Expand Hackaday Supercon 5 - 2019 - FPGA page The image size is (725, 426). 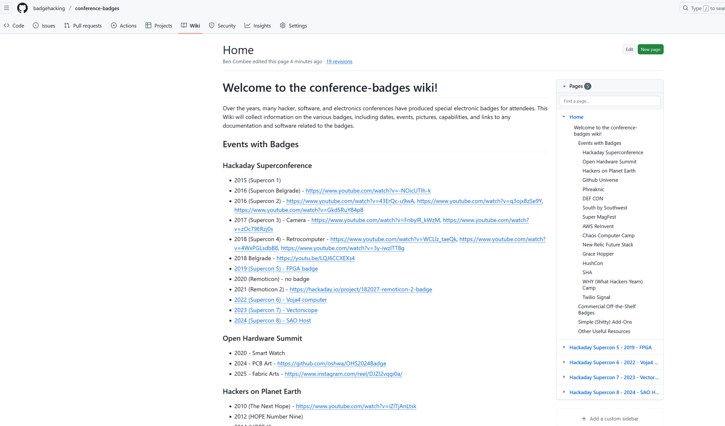[564, 347]
